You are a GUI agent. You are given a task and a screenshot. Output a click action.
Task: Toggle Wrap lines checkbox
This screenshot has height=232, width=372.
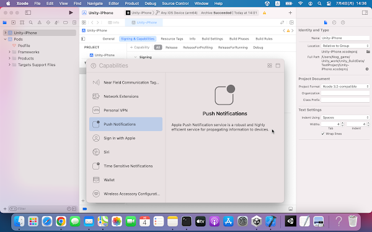(322, 134)
